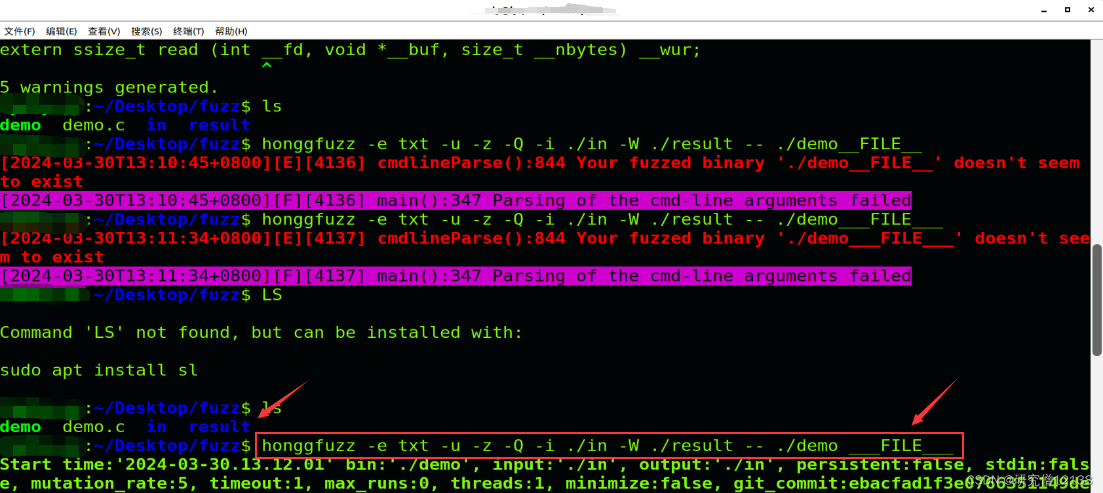Click the 'Parsing of the cmd-line arguments failed' line for 4137
Screen dimensions: 1103x493
pos(456,276)
